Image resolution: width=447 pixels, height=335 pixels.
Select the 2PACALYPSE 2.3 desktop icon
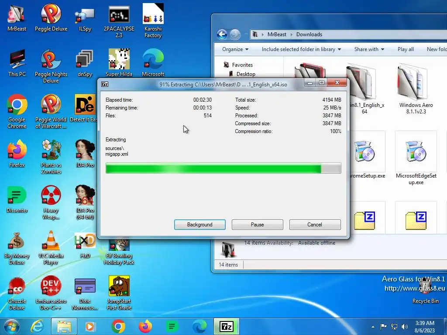tap(119, 21)
